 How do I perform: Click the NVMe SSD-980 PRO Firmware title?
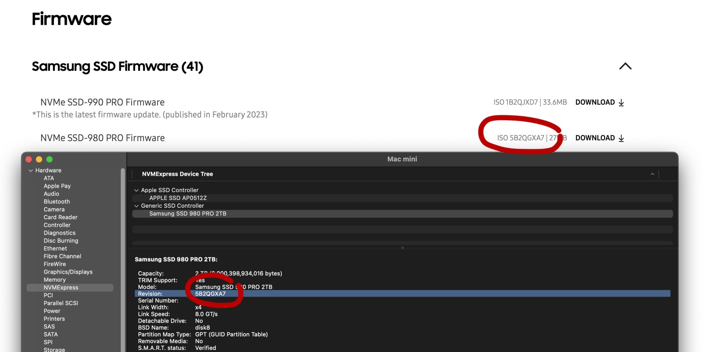pos(102,138)
